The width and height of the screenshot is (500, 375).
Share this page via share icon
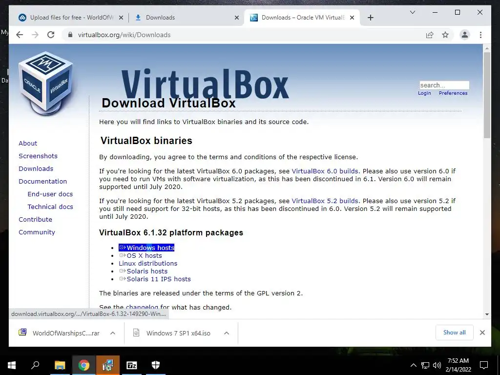[x=430, y=35]
